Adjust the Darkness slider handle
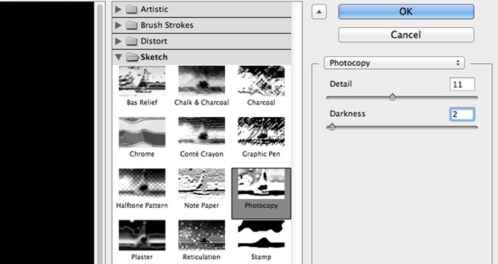 click(x=332, y=126)
